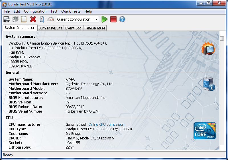Start tests with the green play button

pyautogui.click(x=104, y=19)
